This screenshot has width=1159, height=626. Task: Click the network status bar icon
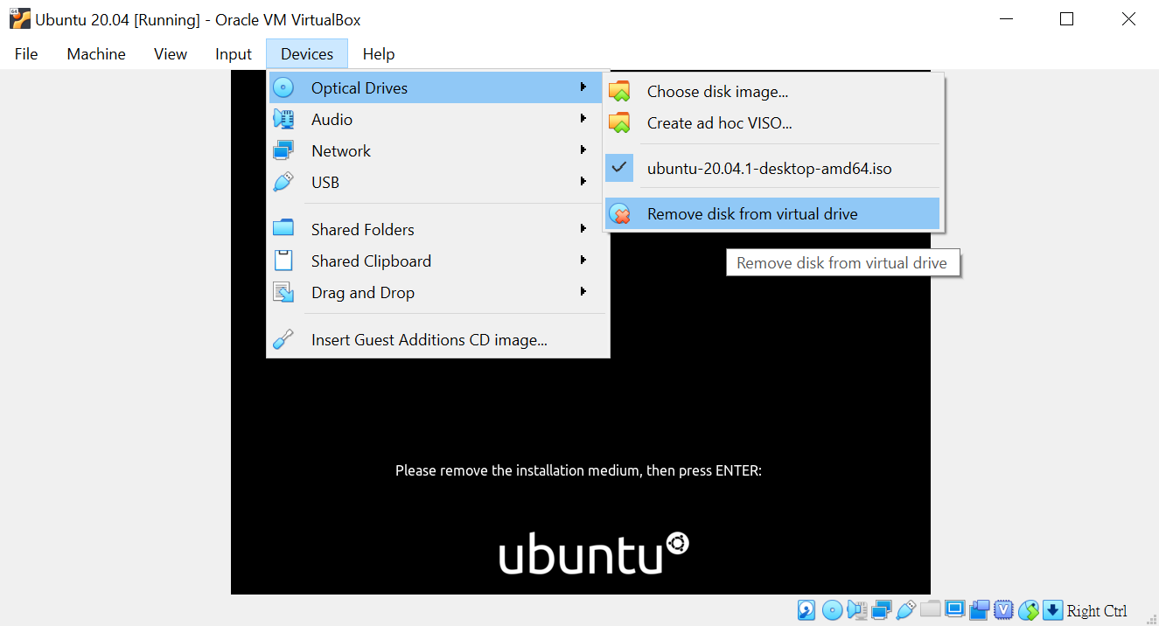coord(882,610)
